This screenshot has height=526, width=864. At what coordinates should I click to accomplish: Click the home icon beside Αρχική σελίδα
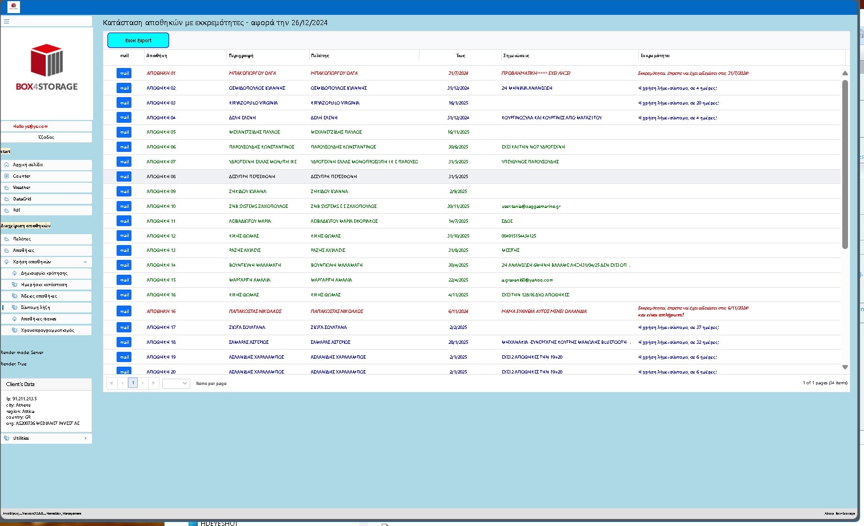click(x=7, y=164)
